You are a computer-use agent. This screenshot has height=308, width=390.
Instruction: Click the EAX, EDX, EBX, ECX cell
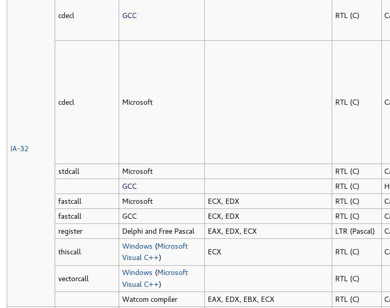click(x=241, y=299)
